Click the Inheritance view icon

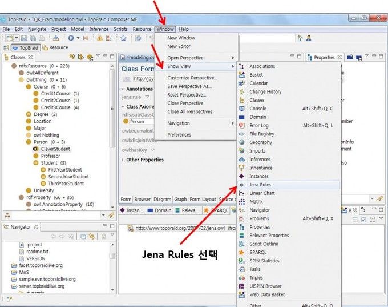click(x=241, y=168)
